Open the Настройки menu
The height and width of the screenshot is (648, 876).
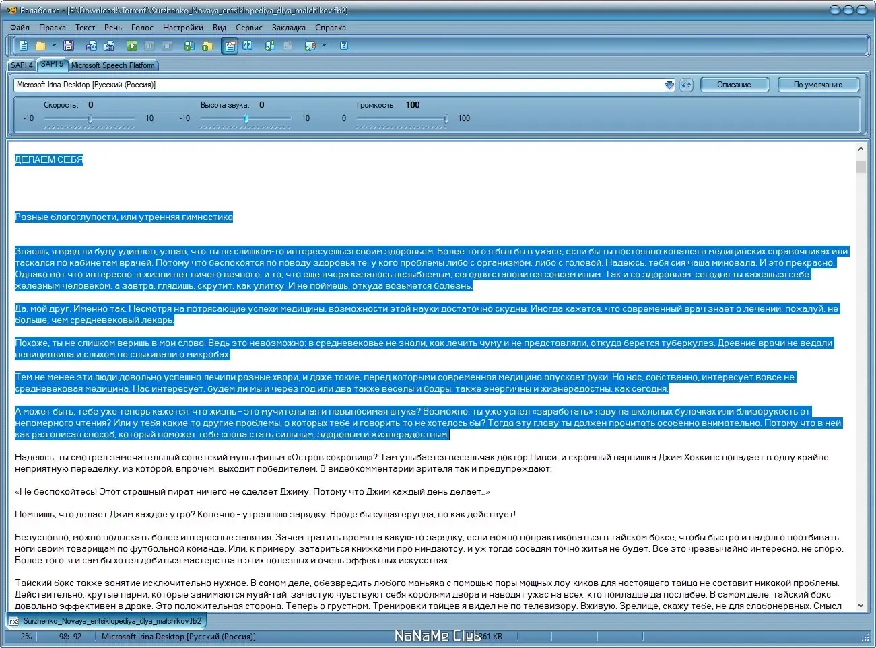183,28
